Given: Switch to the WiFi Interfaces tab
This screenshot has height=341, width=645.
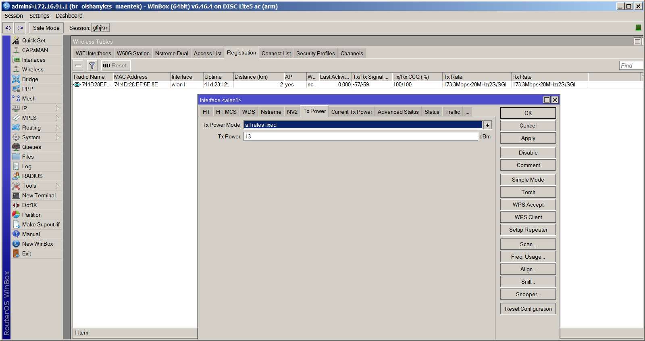Looking at the screenshot, I should tap(94, 53).
